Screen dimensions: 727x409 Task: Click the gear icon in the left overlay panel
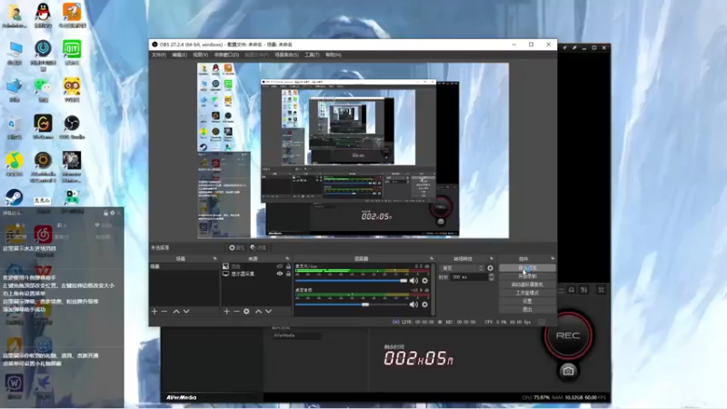click(x=112, y=213)
